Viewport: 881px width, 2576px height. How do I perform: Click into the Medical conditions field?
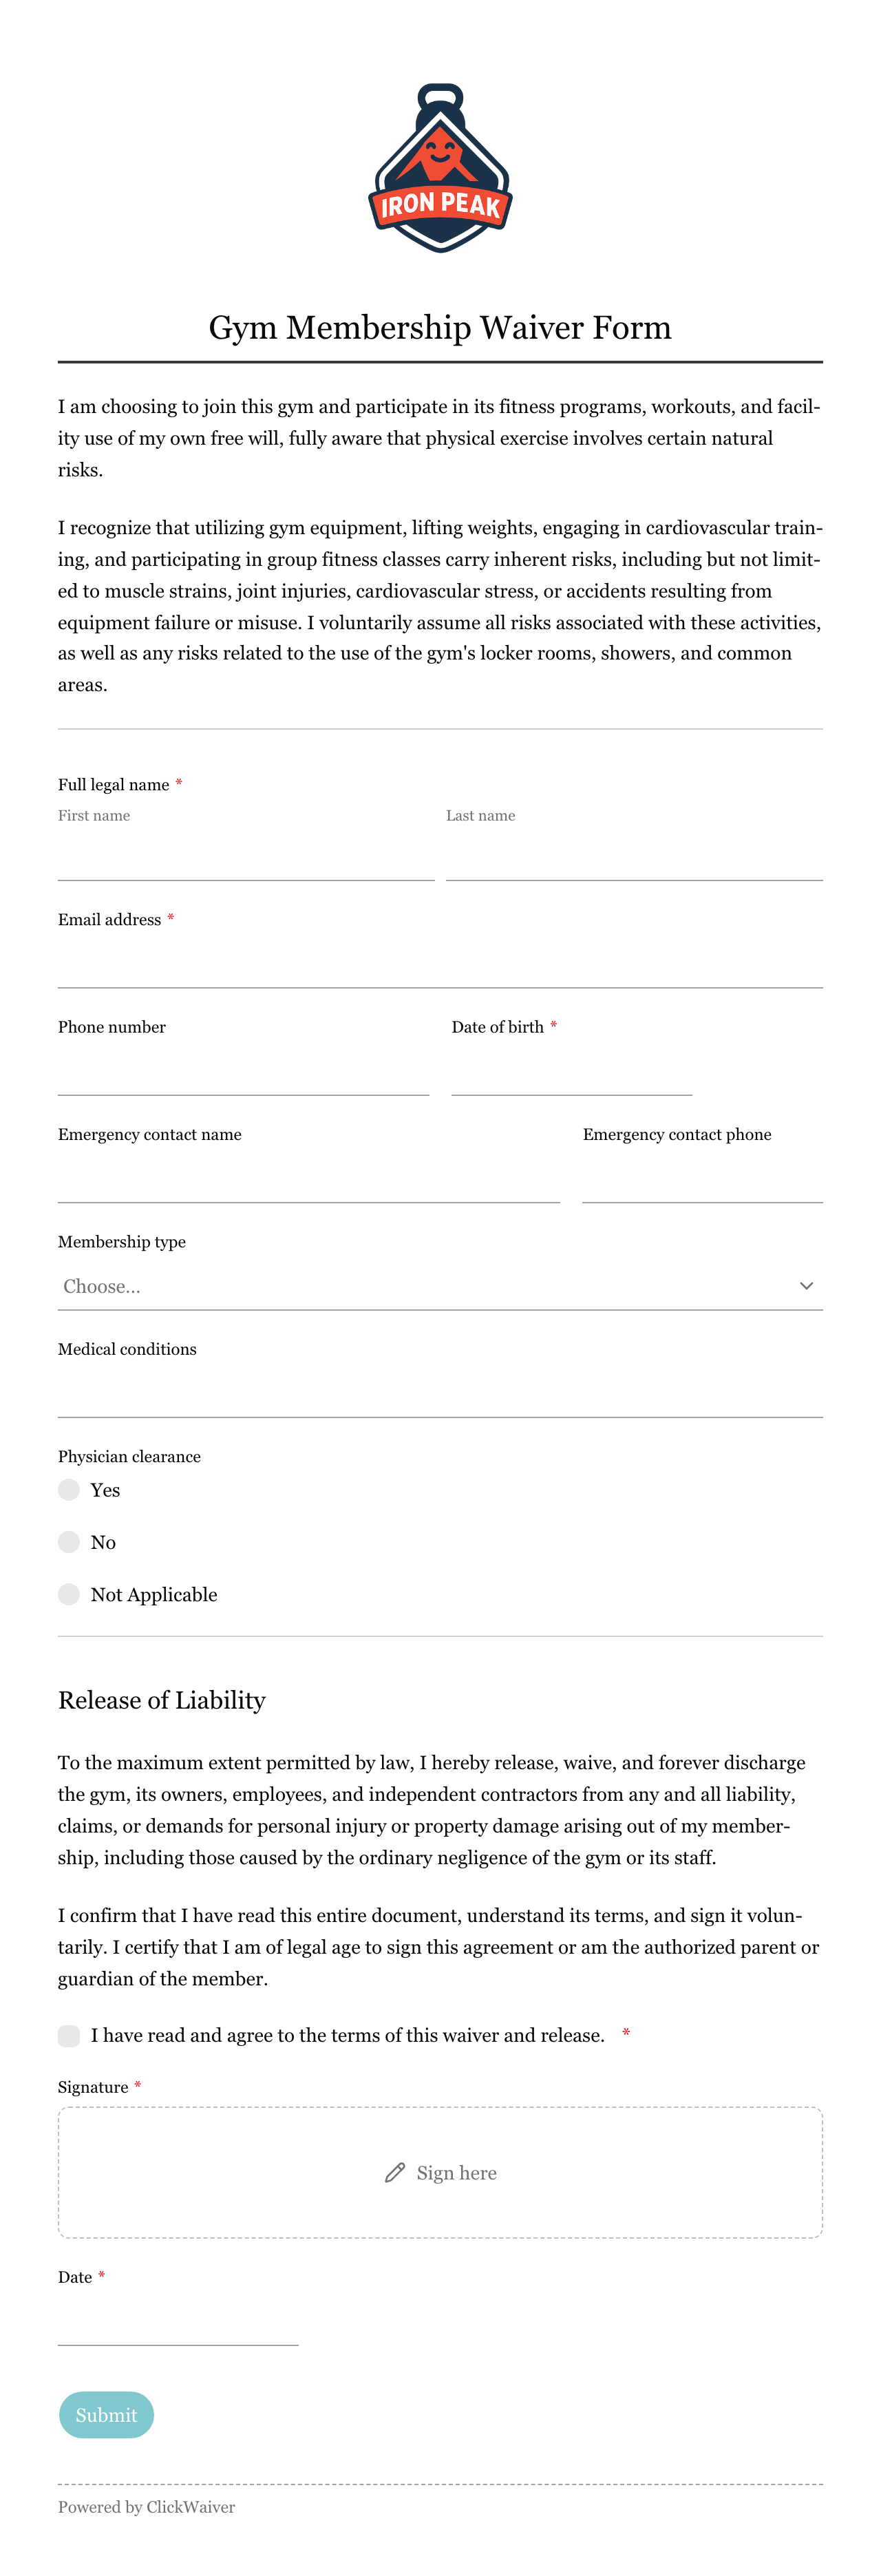coord(440,1393)
